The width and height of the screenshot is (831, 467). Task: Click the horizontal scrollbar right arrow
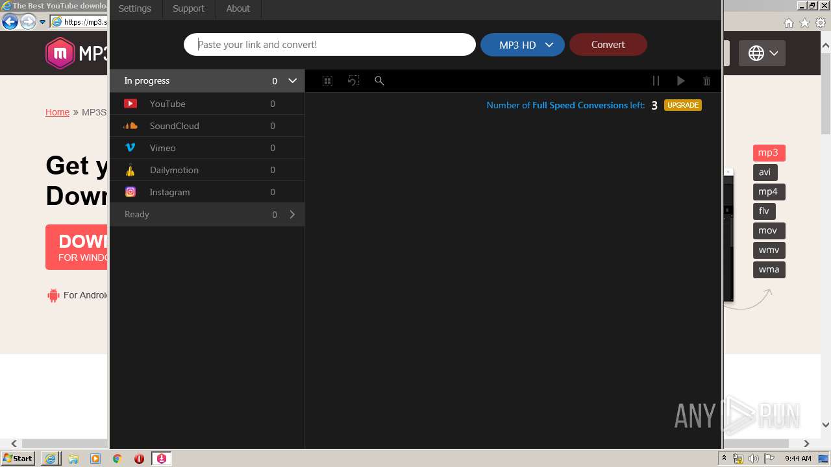pyautogui.click(x=806, y=444)
